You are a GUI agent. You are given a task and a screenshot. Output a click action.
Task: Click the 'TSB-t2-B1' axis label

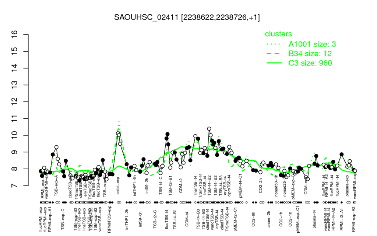(171, 186)
